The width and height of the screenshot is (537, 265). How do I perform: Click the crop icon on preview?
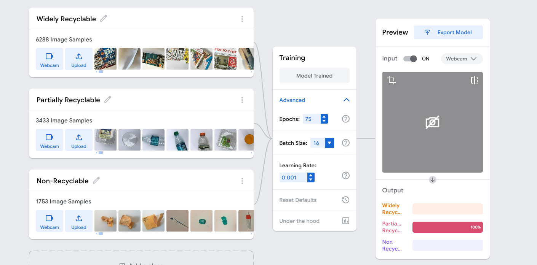click(392, 80)
